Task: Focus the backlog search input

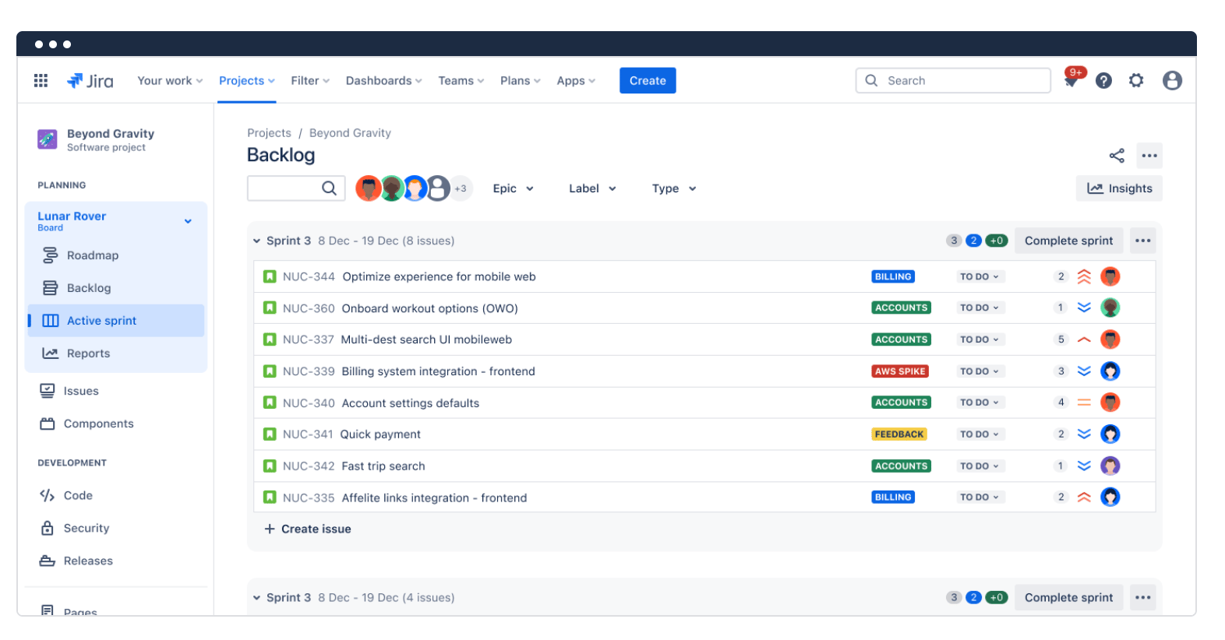Action: [296, 188]
